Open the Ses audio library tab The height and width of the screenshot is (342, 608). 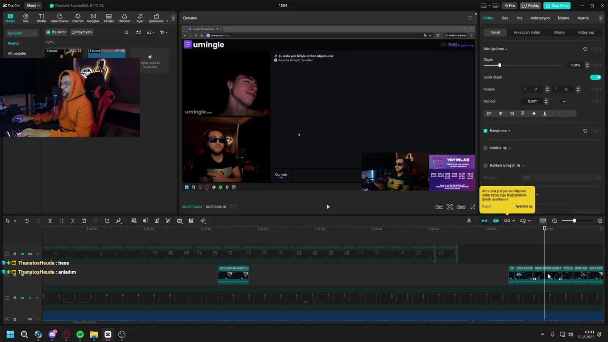pyautogui.click(x=26, y=18)
